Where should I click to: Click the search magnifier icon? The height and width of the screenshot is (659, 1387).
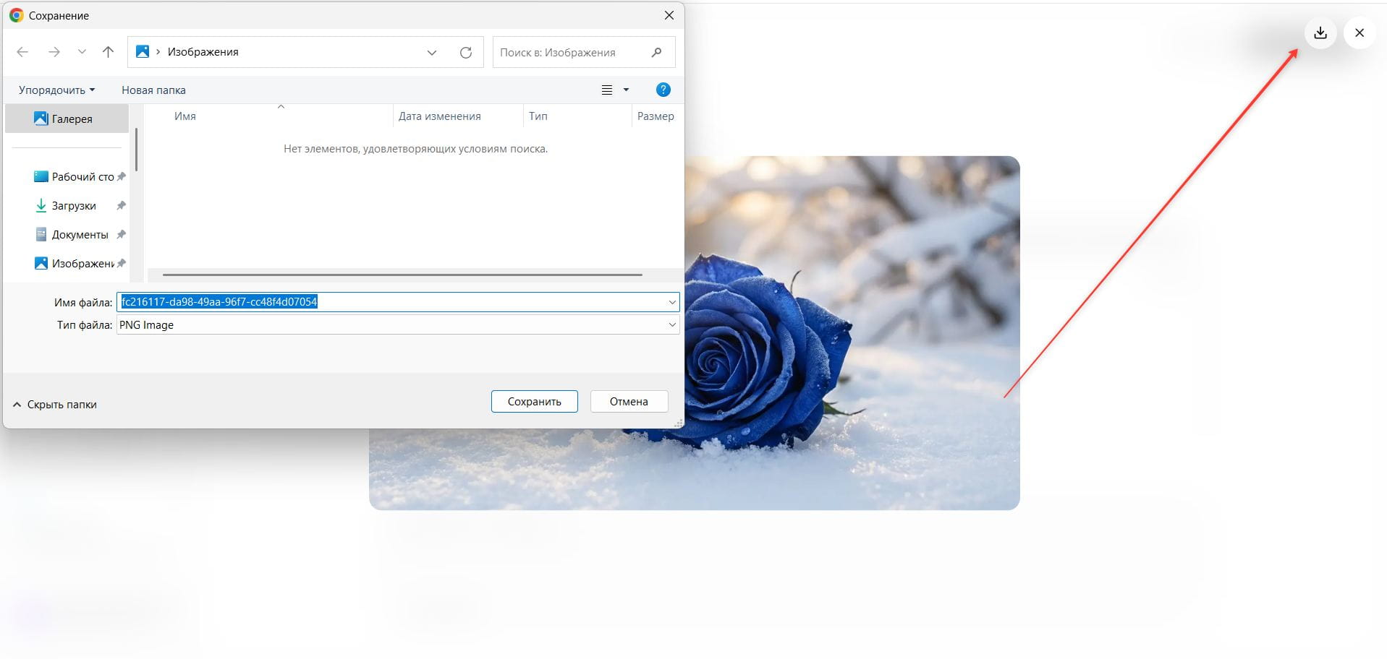[656, 53]
